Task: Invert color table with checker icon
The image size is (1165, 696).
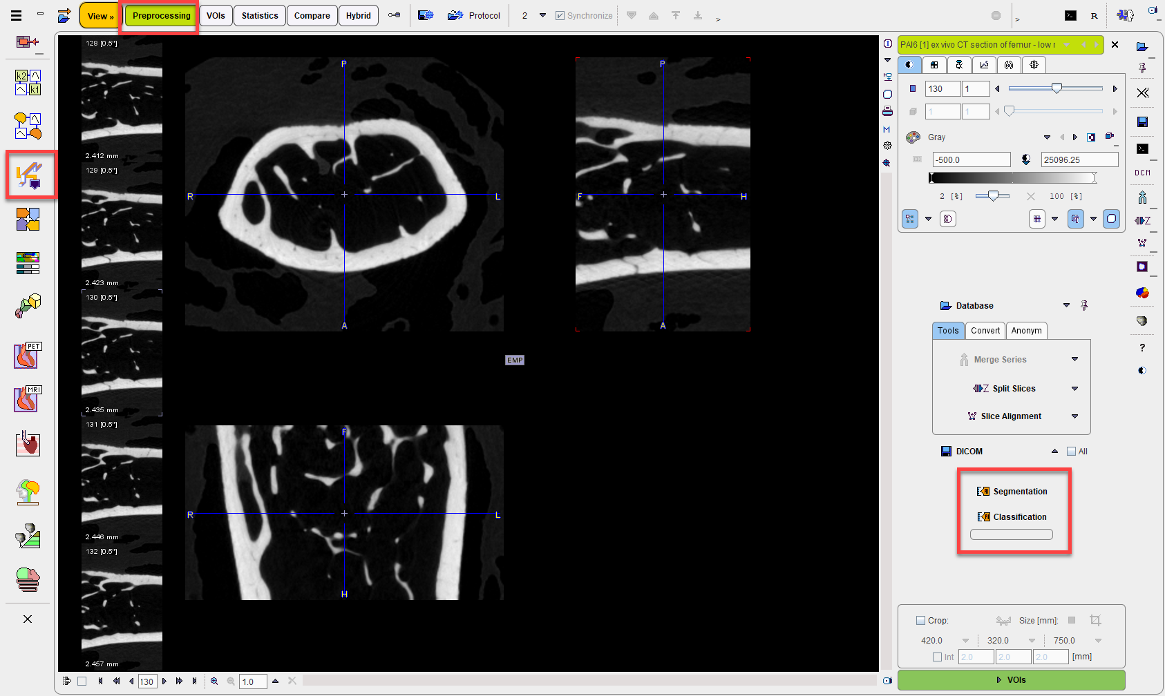Action: point(1091,137)
